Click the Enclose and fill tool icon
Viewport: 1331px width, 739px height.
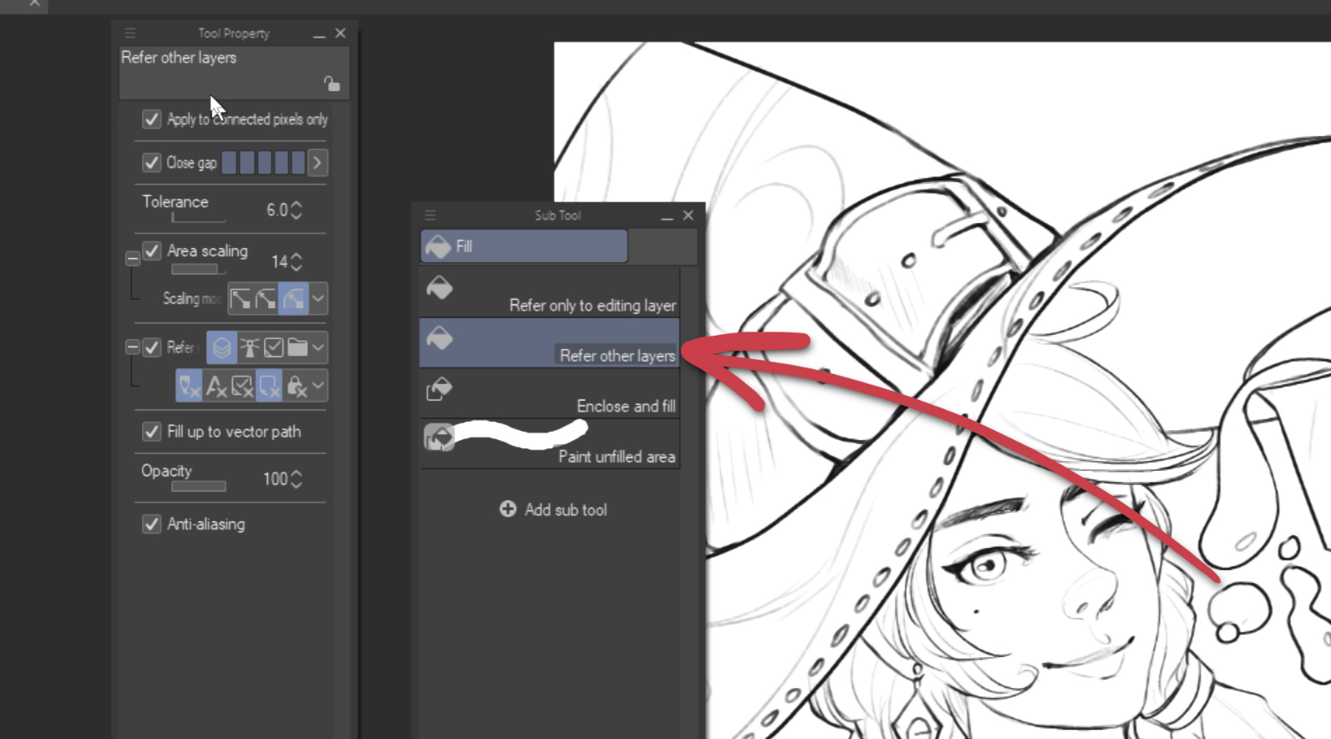tap(439, 388)
